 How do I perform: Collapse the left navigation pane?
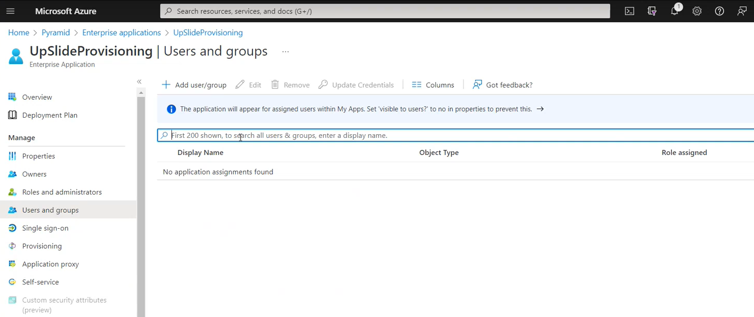[139, 82]
